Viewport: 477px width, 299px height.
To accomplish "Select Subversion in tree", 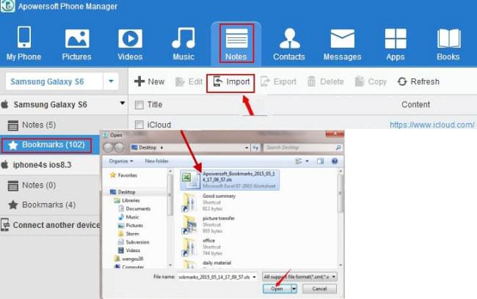I will click(x=134, y=242).
